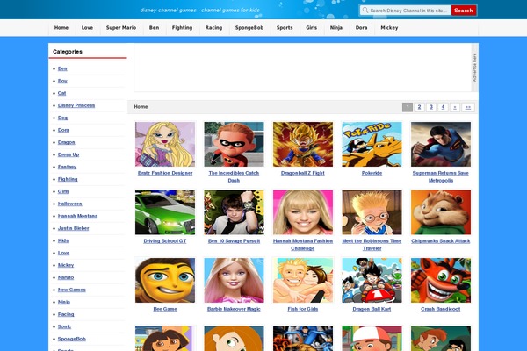Open the Dragon category link
The width and height of the screenshot is (527, 351).
point(66,142)
